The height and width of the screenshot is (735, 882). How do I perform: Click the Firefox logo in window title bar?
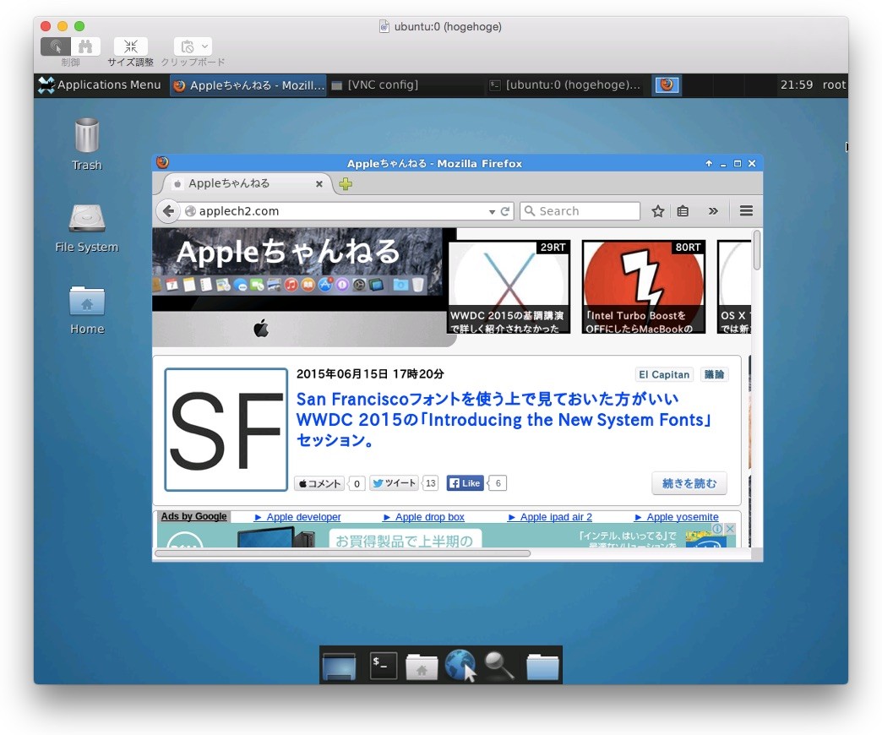pos(162,162)
